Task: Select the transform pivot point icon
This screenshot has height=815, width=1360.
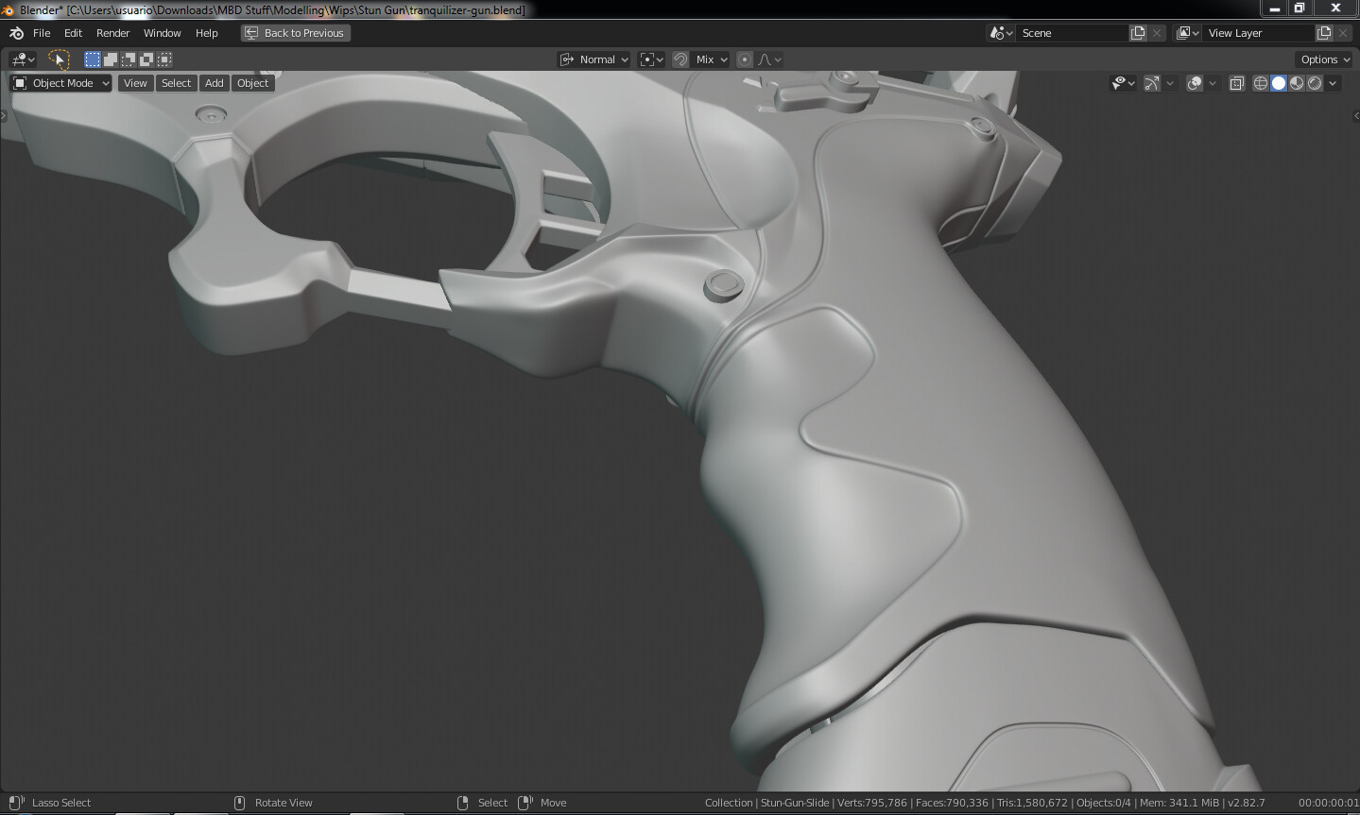Action: pos(650,59)
